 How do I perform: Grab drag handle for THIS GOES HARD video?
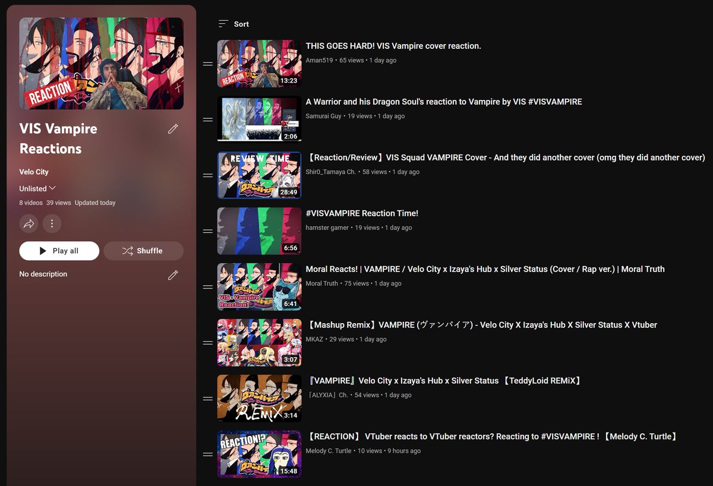208,64
